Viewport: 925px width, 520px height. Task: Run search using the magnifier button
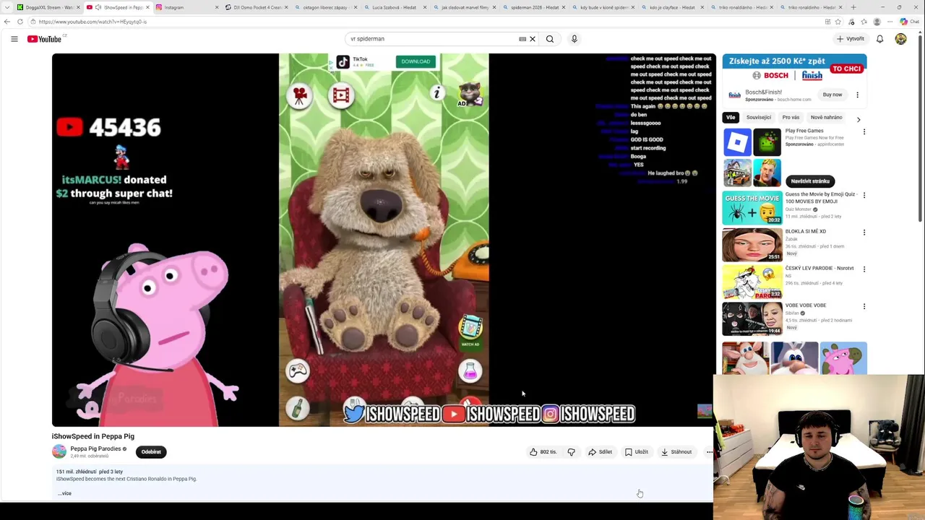(550, 39)
